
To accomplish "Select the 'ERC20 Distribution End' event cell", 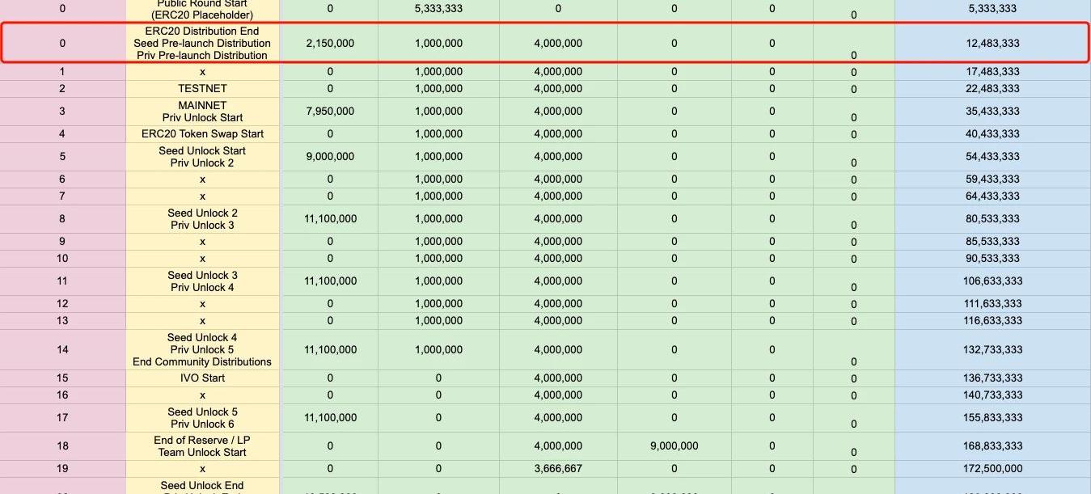I will [x=202, y=43].
